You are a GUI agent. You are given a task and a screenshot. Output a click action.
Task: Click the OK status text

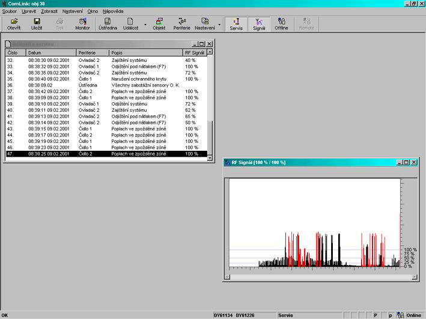point(5,315)
